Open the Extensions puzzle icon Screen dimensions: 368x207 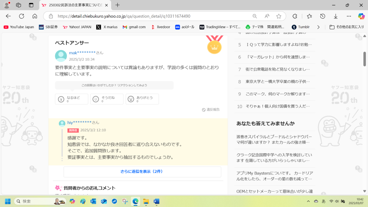pos(295,16)
